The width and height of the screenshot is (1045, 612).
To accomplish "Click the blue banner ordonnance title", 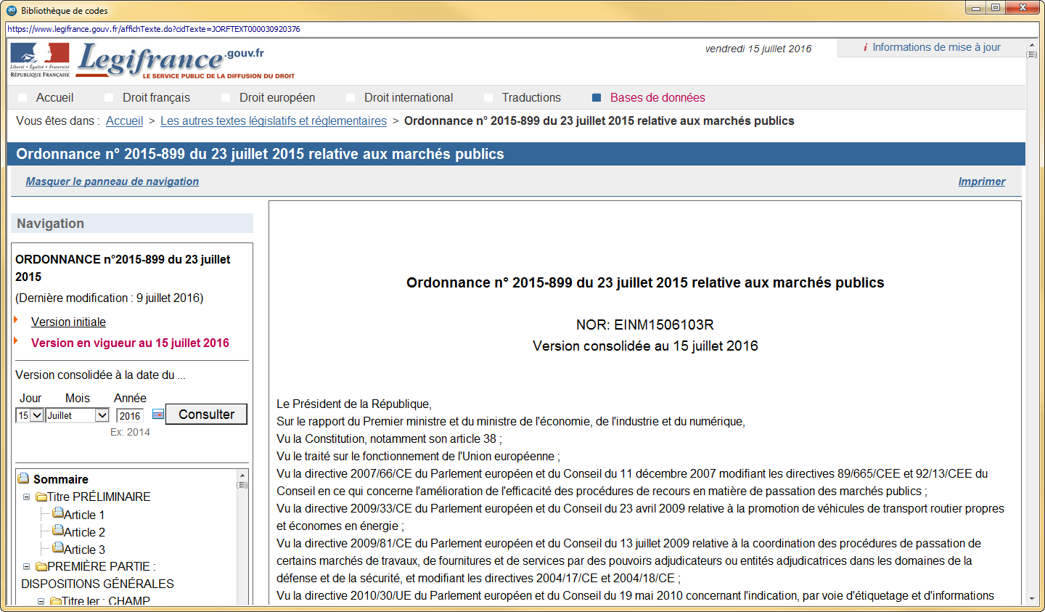I will [260, 154].
